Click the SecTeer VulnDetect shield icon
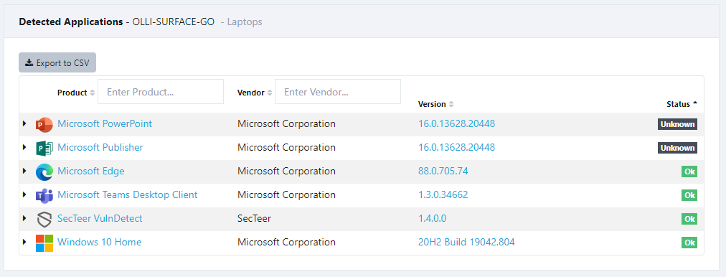This screenshot has height=277, width=726. tap(44, 219)
